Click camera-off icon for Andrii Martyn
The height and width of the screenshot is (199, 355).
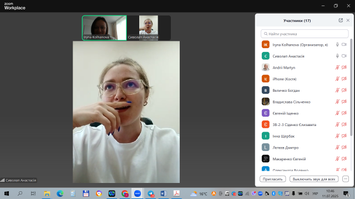click(x=344, y=67)
